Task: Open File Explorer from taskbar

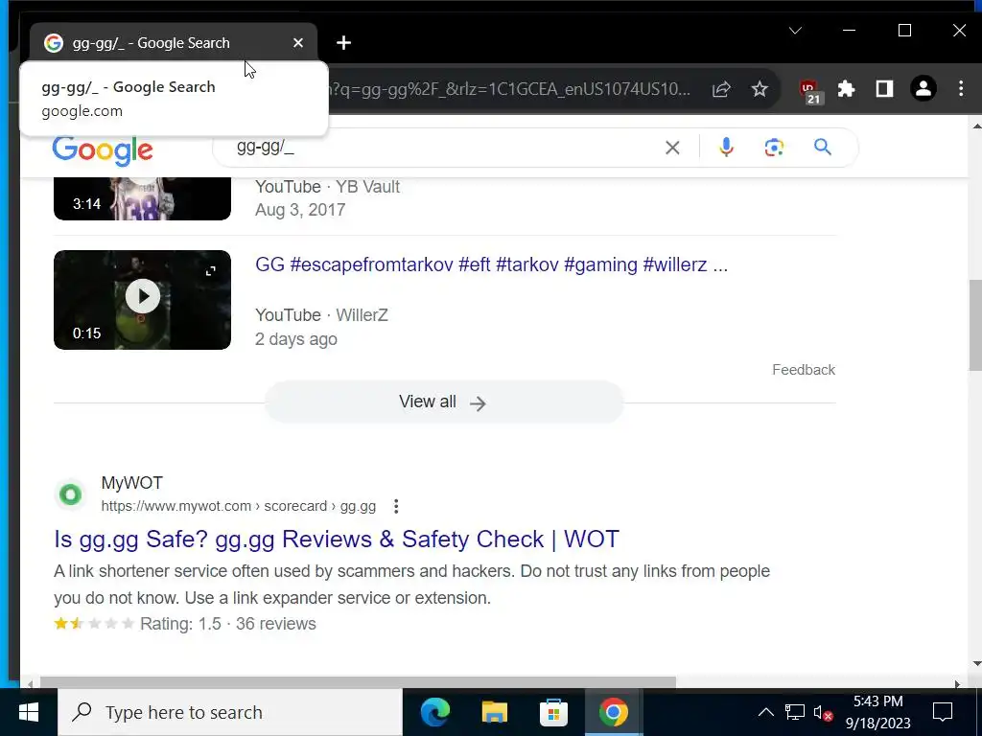Action: [x=494, y=712]
